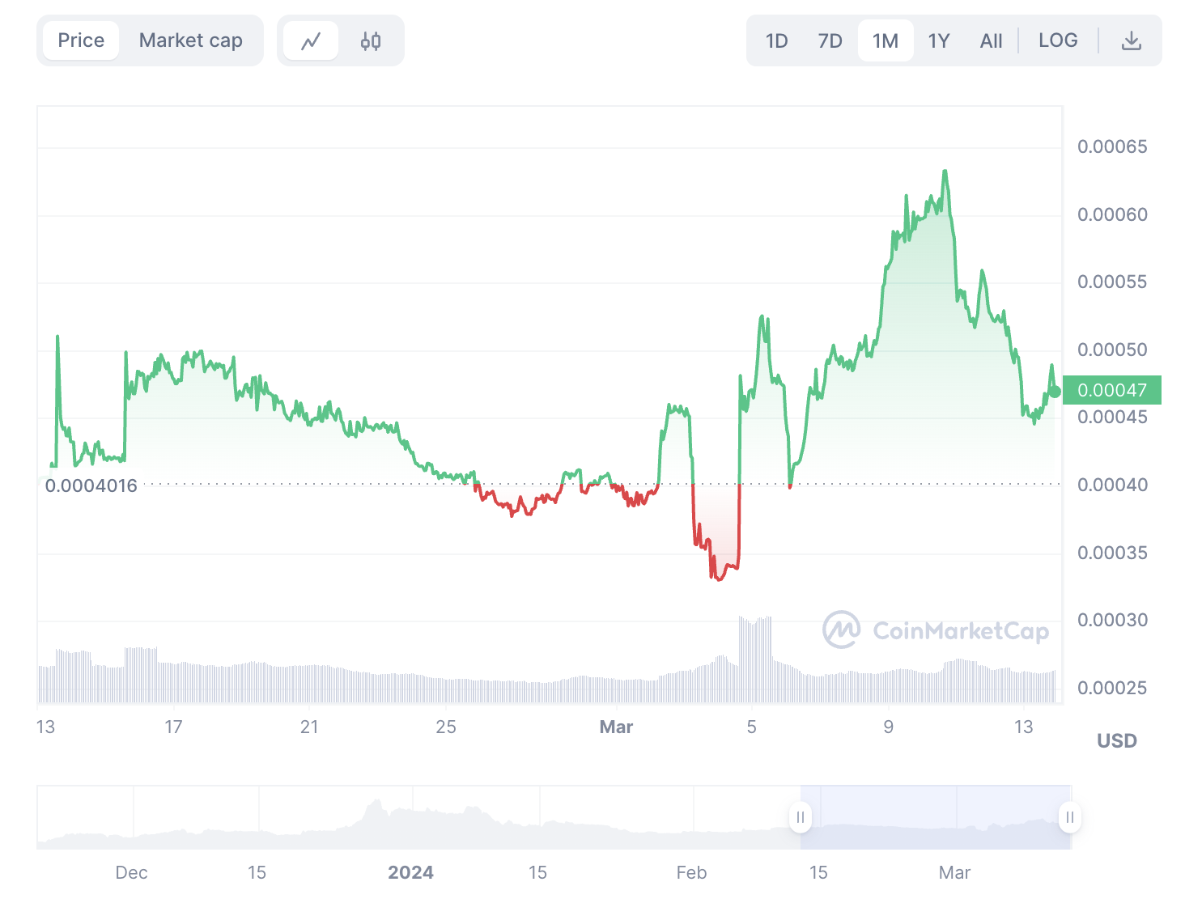Click the selected range in navigator

point(935,817)
